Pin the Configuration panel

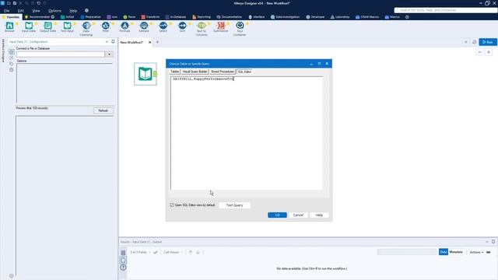pos(113,41)
